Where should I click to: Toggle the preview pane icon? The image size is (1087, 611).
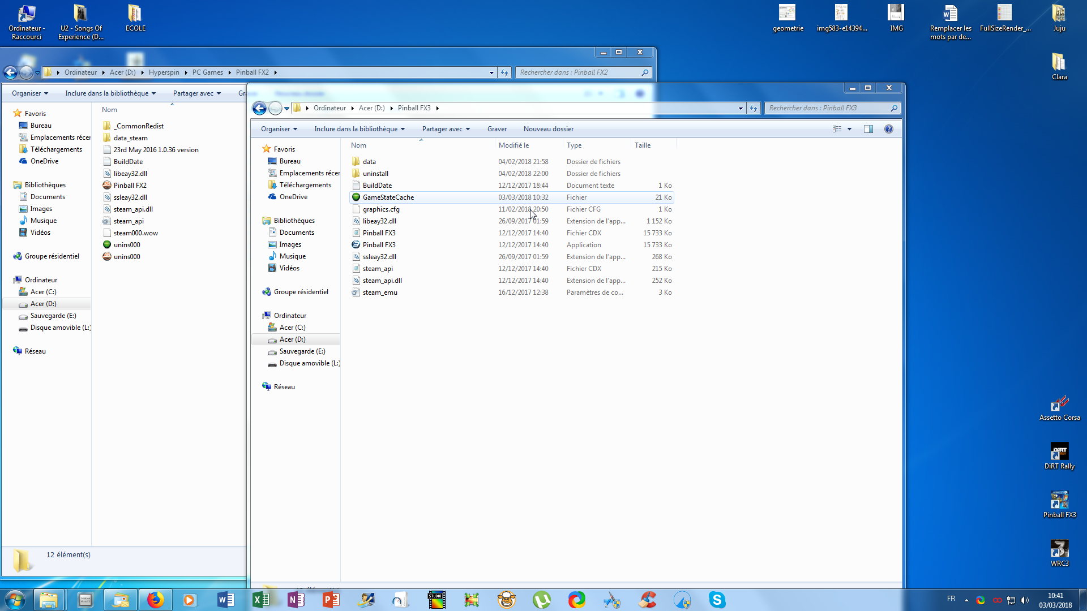868,129
